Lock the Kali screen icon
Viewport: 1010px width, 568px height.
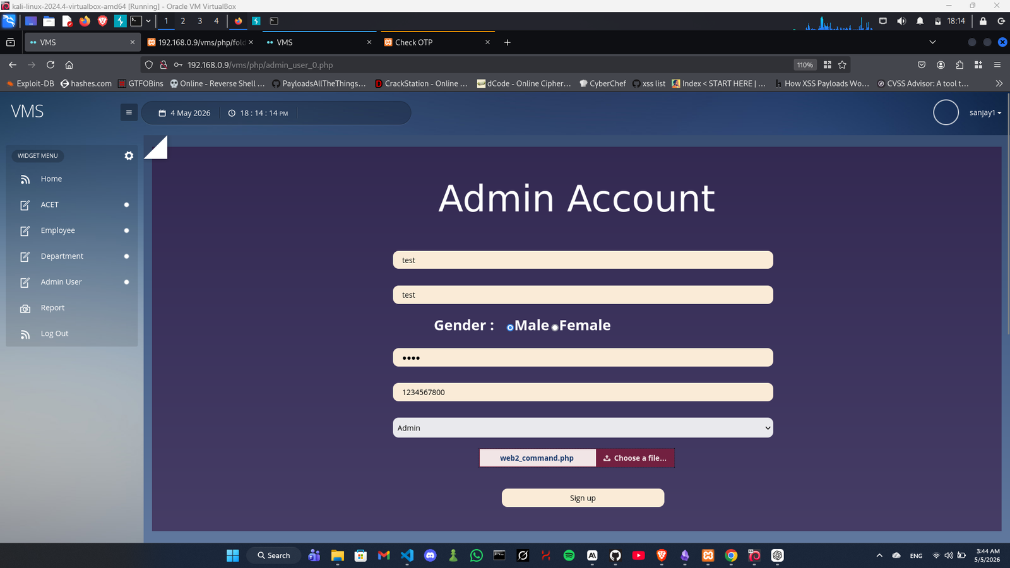[x=983, y=21]
